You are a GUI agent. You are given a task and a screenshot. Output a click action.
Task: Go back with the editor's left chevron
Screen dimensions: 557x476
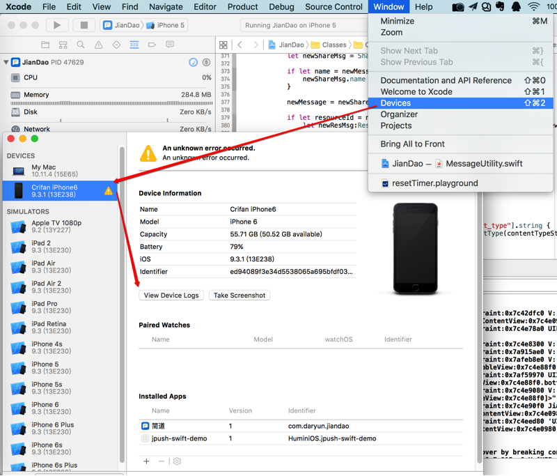click(240, 45)
